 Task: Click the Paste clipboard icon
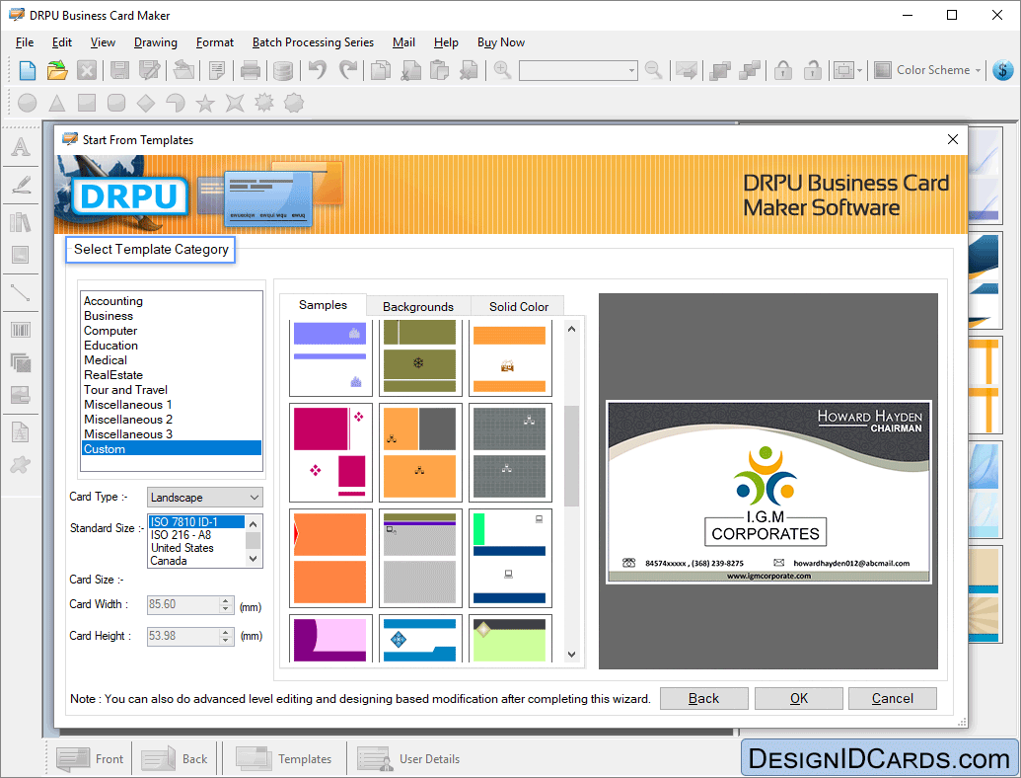tap(440, 70)
